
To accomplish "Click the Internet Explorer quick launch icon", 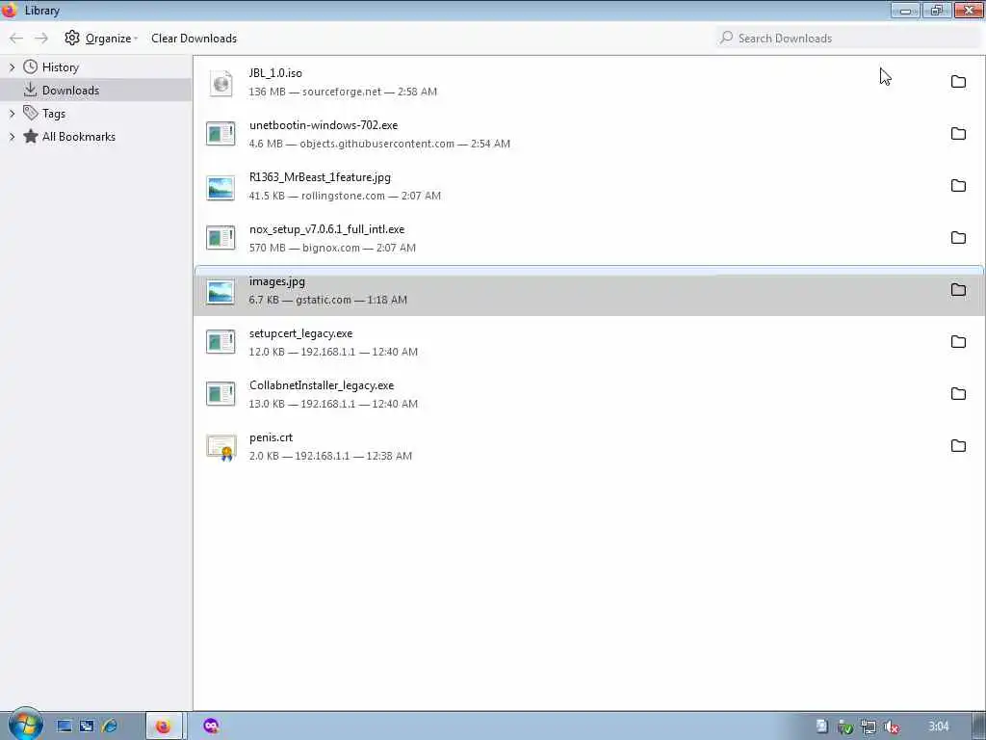I will pyautogui.click(x=109, y=727).
